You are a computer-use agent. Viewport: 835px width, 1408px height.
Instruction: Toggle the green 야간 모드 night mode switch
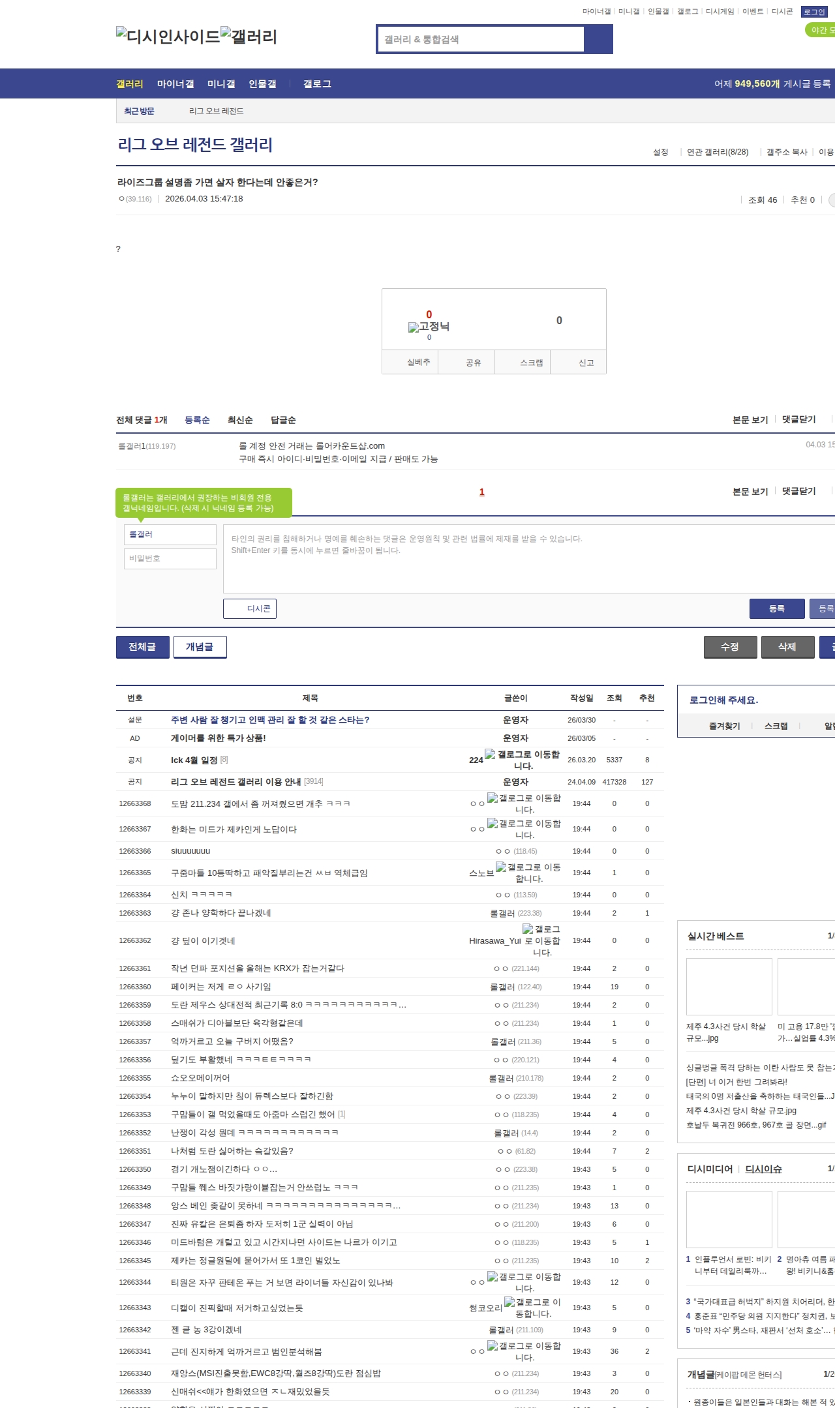(x=821, y=30)
